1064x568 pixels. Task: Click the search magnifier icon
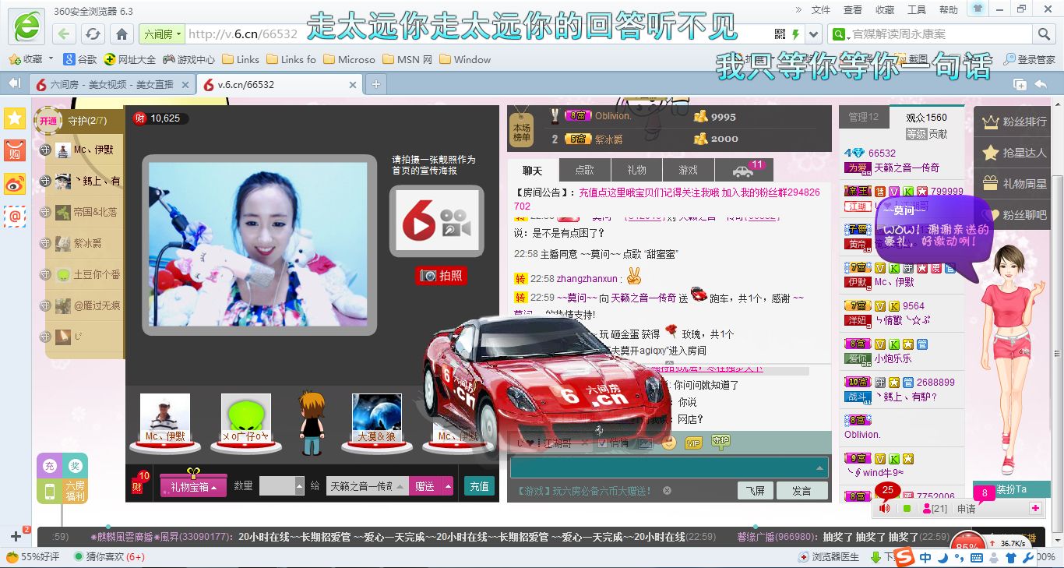tap(1044, 34)
